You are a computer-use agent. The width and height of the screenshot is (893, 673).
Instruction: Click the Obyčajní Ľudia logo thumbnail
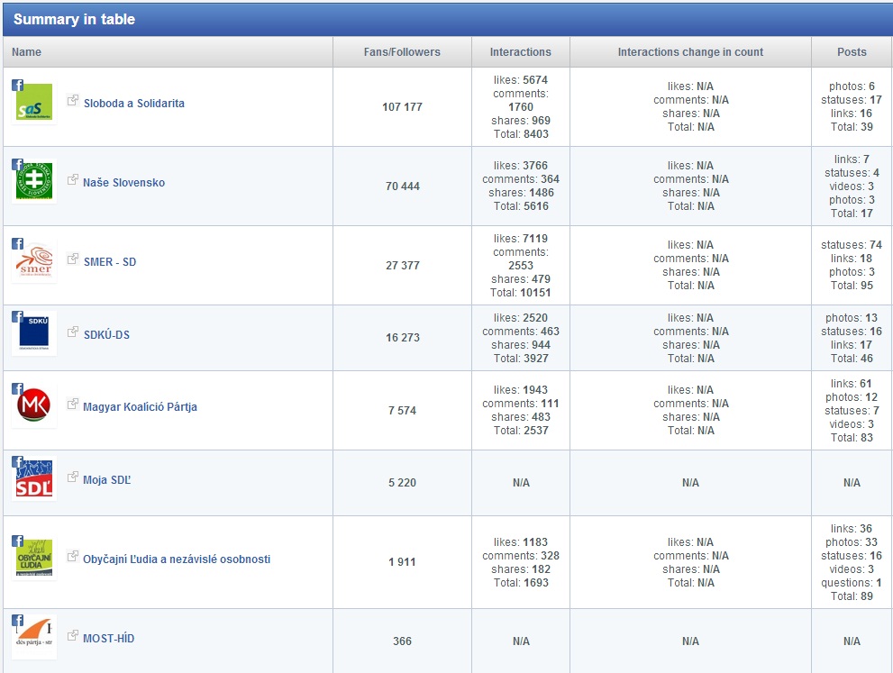click(x=34, y=558)
